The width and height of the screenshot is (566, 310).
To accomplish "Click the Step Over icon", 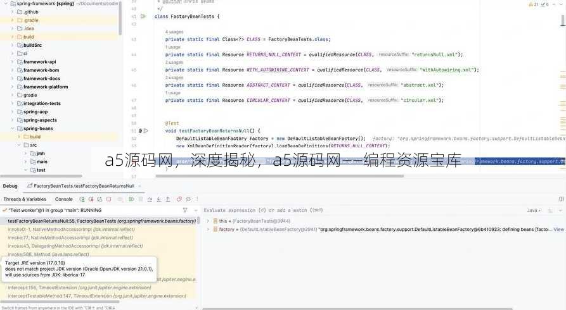I will coord(150,199).
